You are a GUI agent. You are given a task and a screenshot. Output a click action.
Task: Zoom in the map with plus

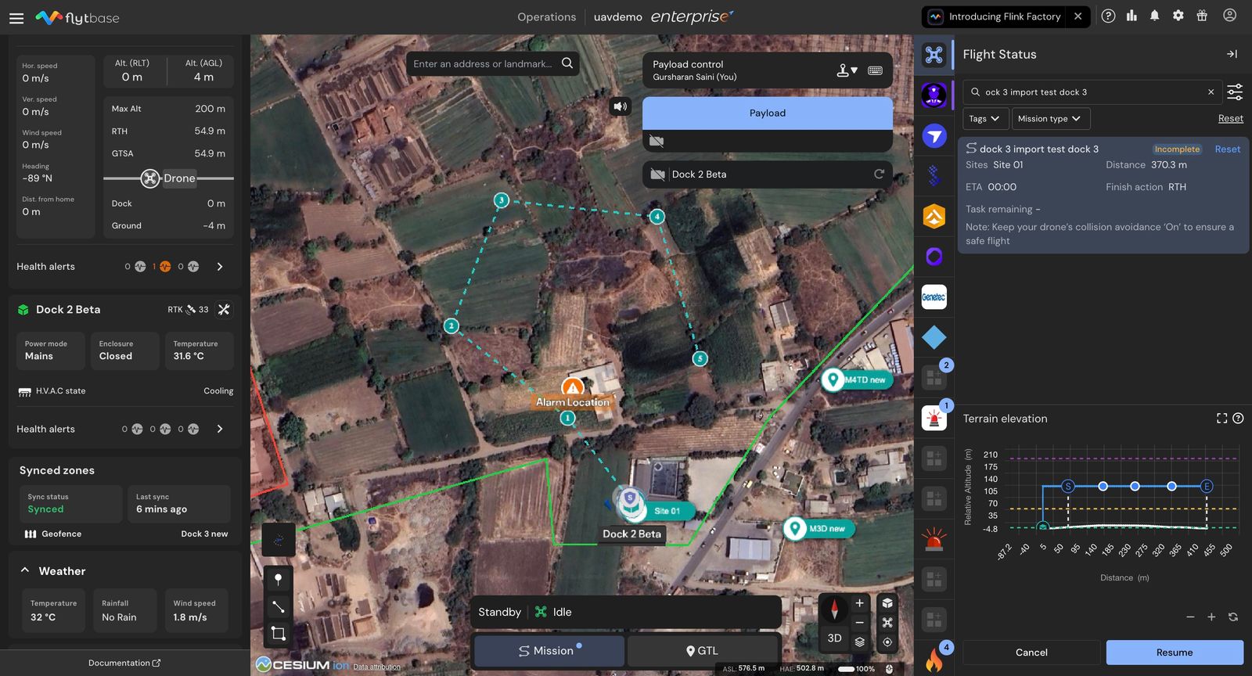[859, 603]
